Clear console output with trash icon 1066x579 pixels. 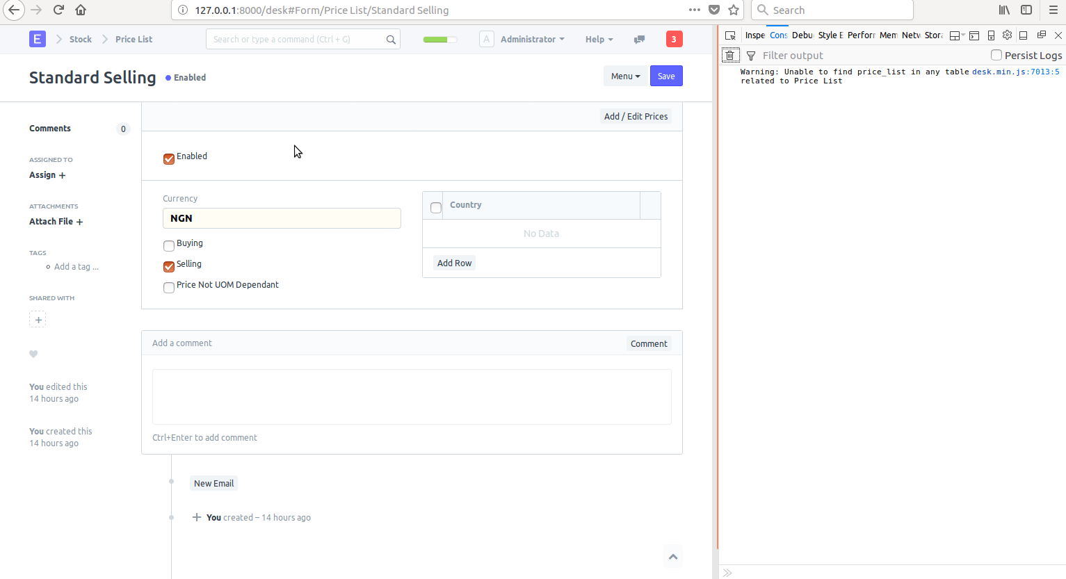tap(730, 56)
